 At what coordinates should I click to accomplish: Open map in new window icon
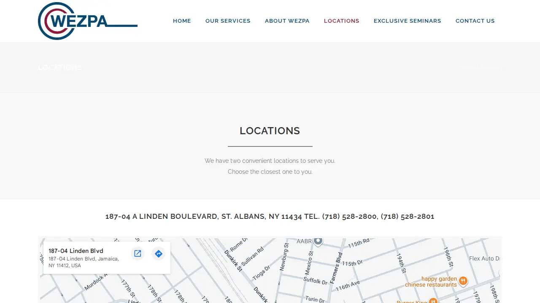coord(138,253)
